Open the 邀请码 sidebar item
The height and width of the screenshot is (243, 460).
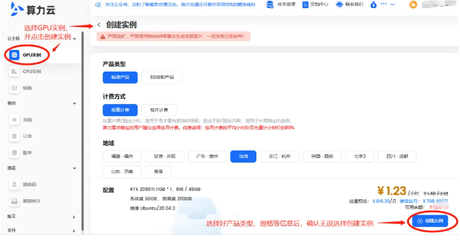coord(23,184)
